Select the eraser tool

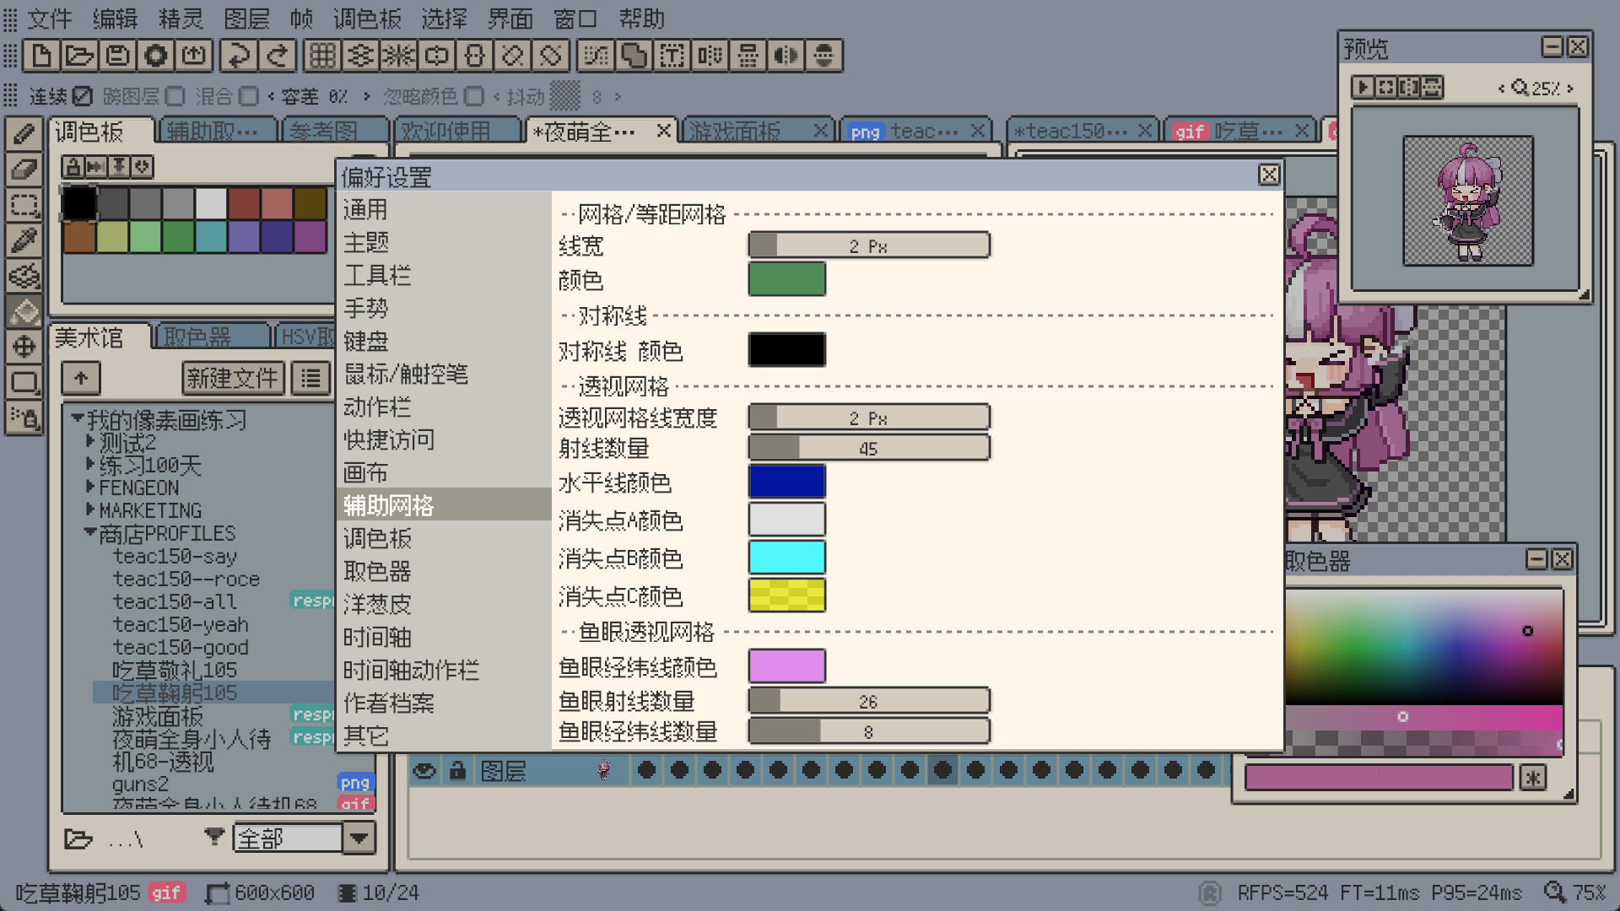(24, 169)
